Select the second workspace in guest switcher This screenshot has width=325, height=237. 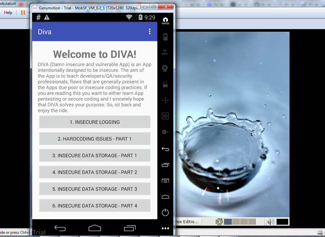click(x=236, y=221)
